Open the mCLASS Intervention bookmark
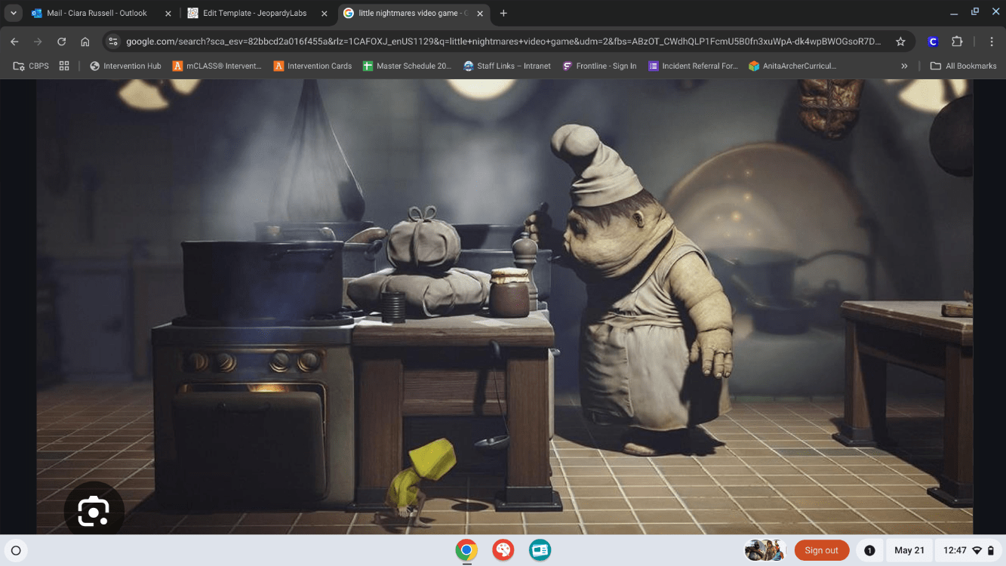 pyautogui.click(x=217, y=66)
